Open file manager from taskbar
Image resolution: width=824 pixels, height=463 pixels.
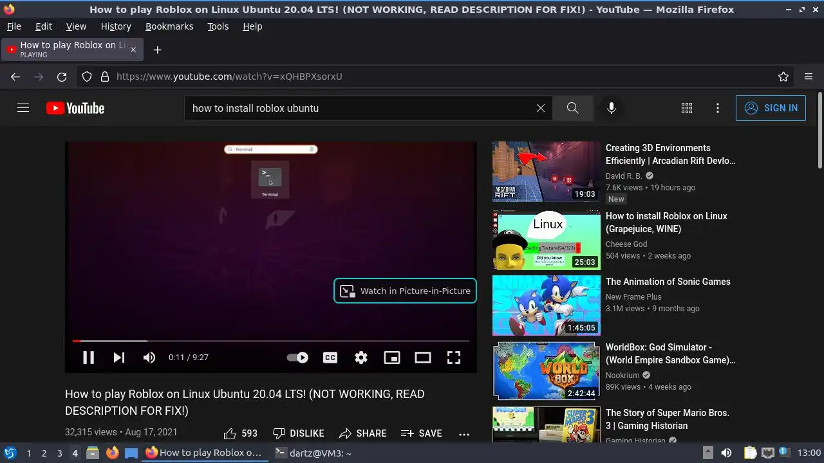click(x=93, y=453)
